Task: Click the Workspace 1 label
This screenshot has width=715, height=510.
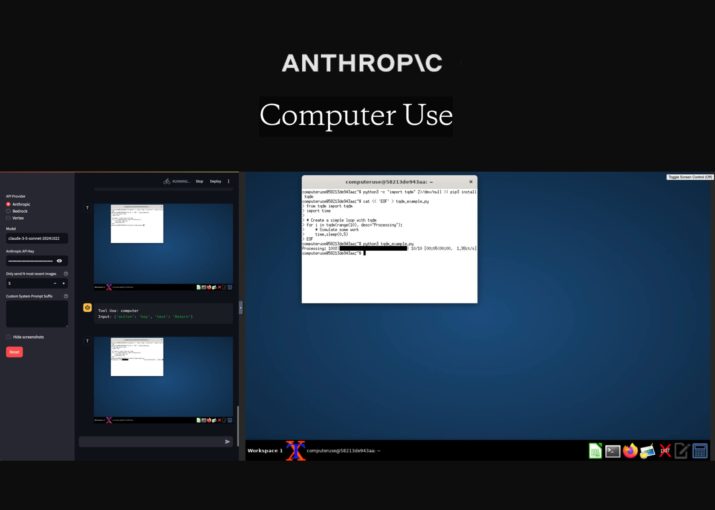Action: [265, 450]
